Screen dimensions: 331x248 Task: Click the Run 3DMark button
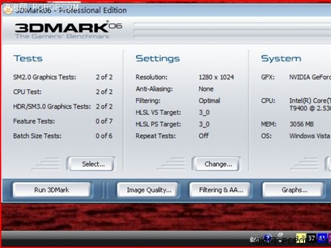52,190
